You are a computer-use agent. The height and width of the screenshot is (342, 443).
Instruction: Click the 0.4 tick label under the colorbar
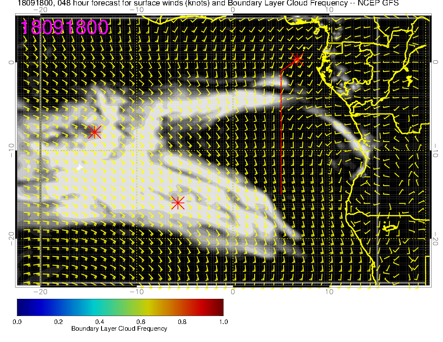tap(99, 322)
